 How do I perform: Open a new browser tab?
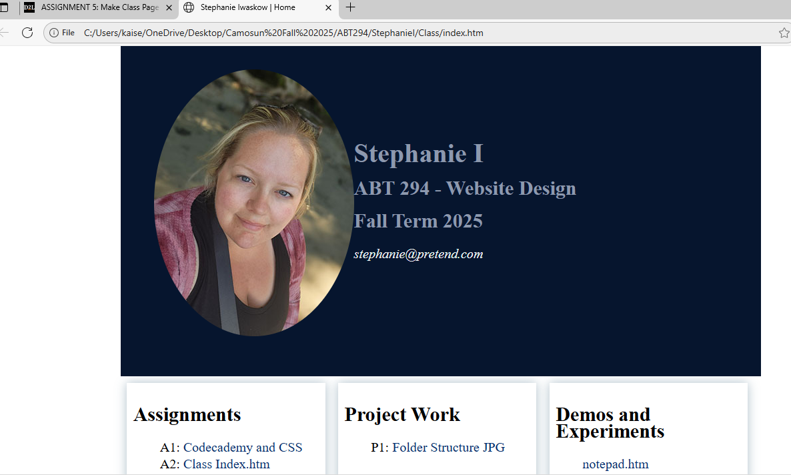(x=350, y=7)
